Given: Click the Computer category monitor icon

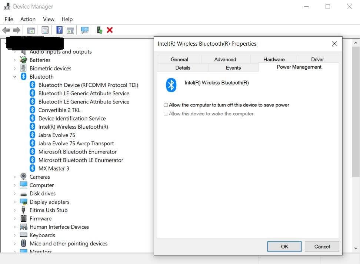Looking at the screenshot, I should click(24, 185).
